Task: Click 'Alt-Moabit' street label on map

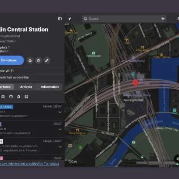Action: pyautogui.click(x=108, y=133)
